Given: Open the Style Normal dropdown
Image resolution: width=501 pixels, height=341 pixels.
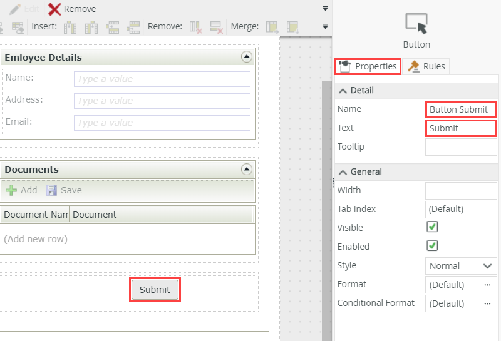Looking at the screenshot, I should click(x=461, y=266).
